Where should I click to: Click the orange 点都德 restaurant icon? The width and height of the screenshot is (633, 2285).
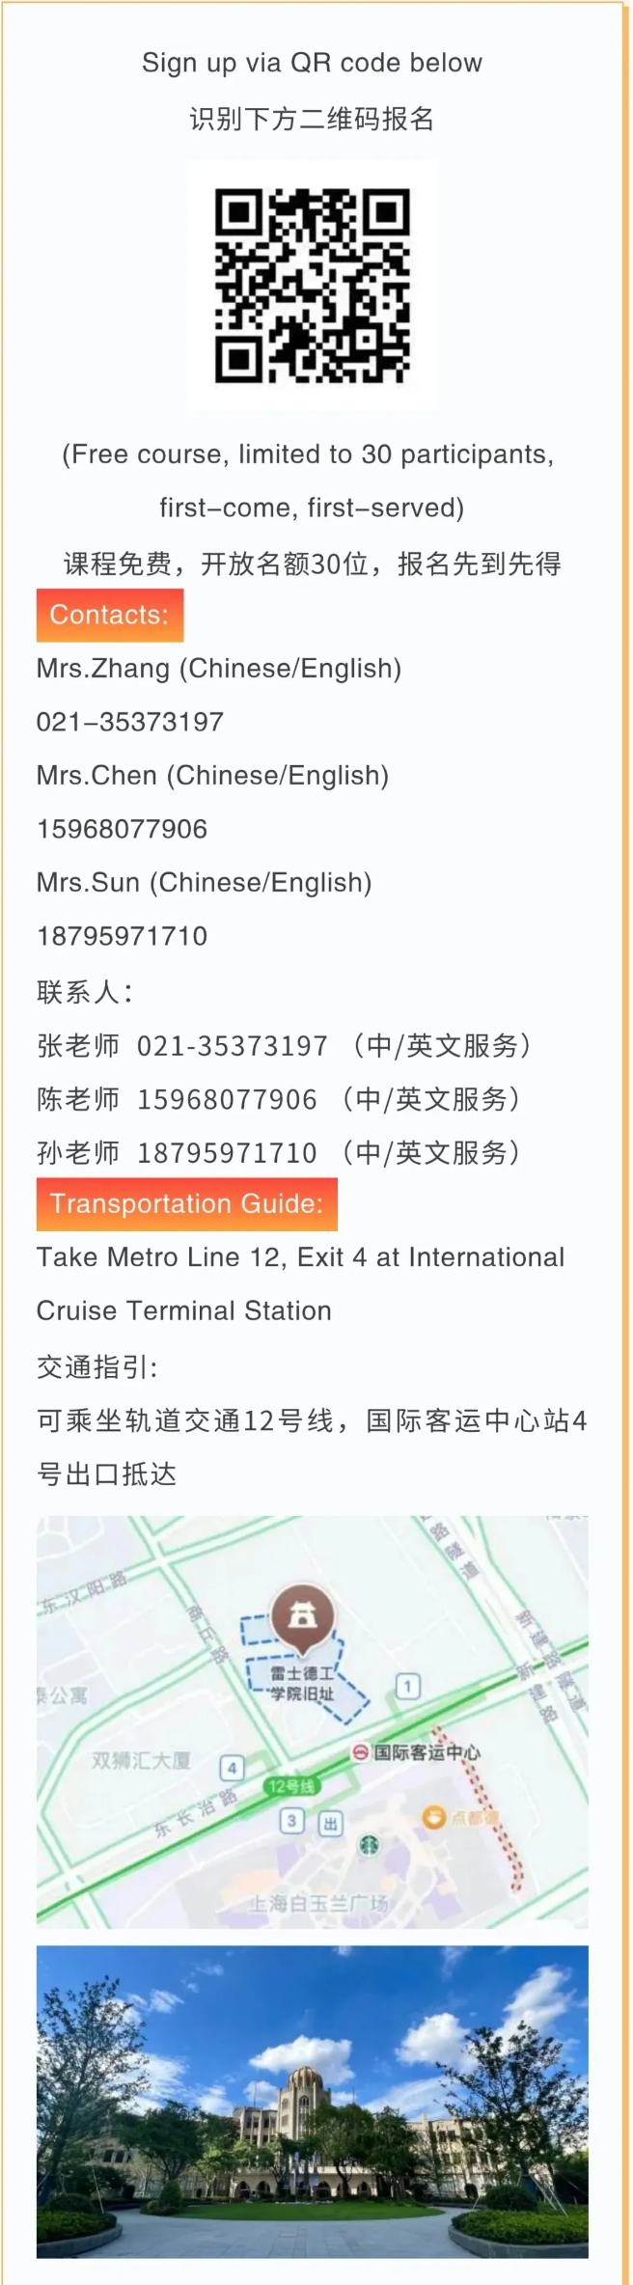tap(434, 1817)
